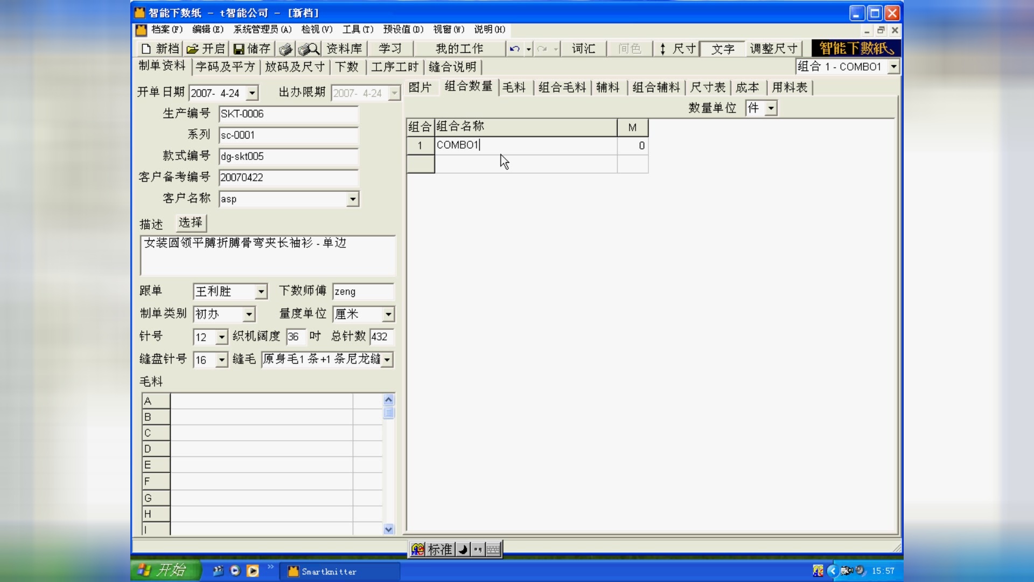
Task: Expand the 制单类别 初办 dropdown
Action: (249, 314)
